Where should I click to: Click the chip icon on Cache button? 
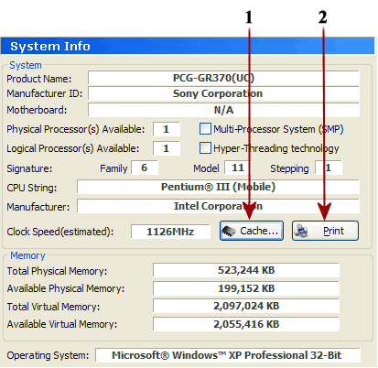click(x=229, y=231)
